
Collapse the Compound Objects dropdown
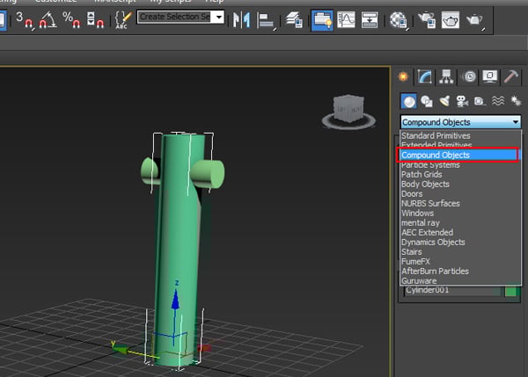516,122
